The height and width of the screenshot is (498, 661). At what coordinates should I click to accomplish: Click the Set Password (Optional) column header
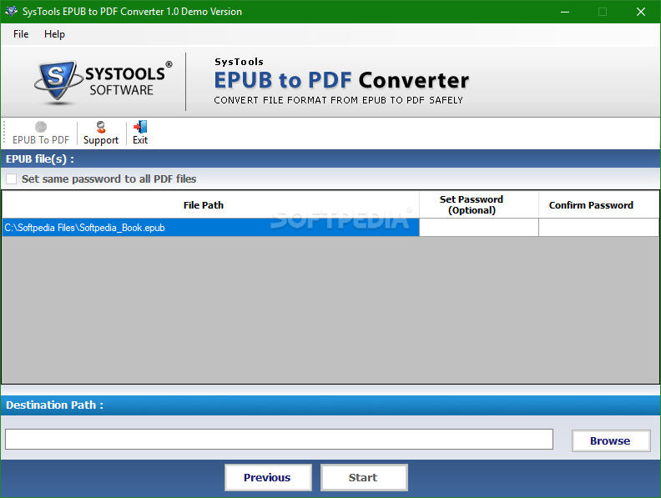[479, 204]
